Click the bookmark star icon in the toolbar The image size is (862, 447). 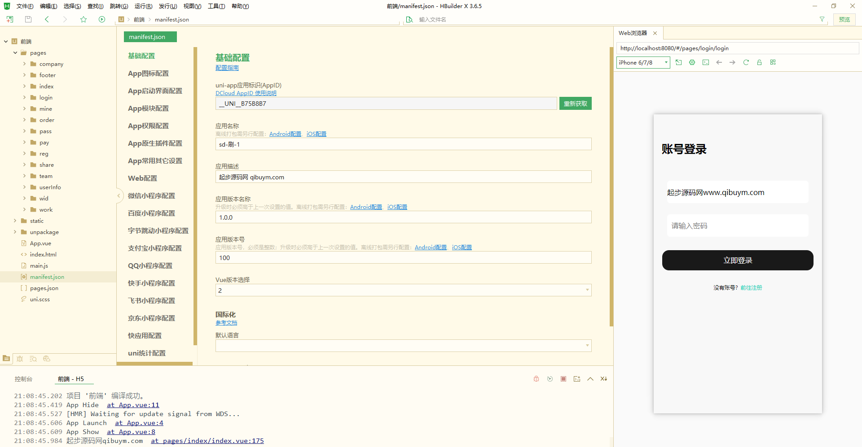(x=84, y=19)
